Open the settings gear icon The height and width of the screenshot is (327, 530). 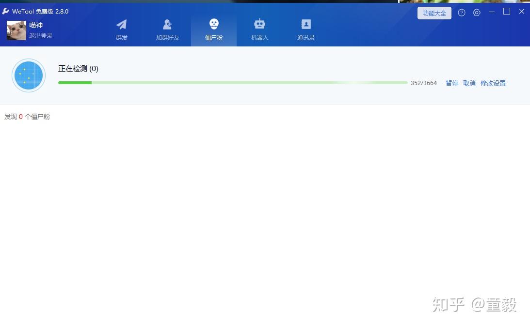[477, 13]
